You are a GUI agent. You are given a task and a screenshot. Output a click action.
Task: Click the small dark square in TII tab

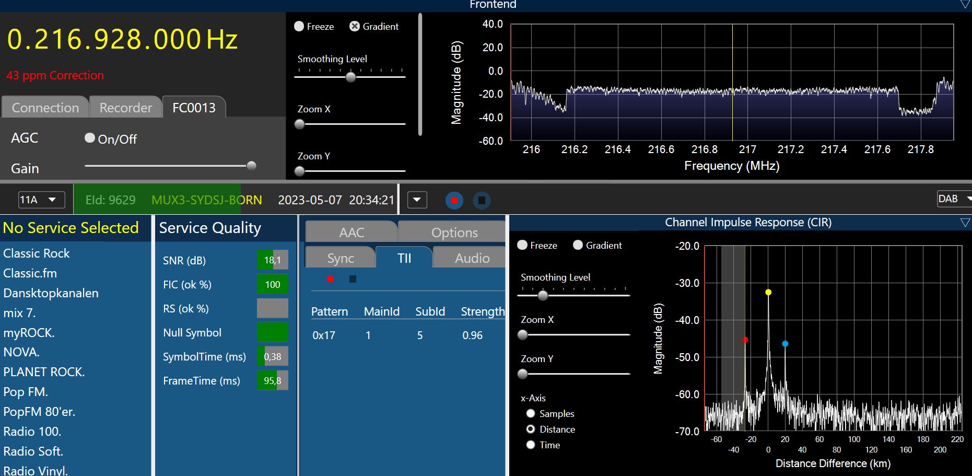[353, 279]
